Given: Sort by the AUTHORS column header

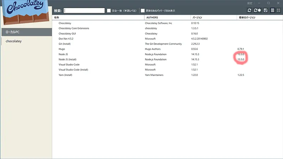Looking at the screenshot, I should 167,17.
